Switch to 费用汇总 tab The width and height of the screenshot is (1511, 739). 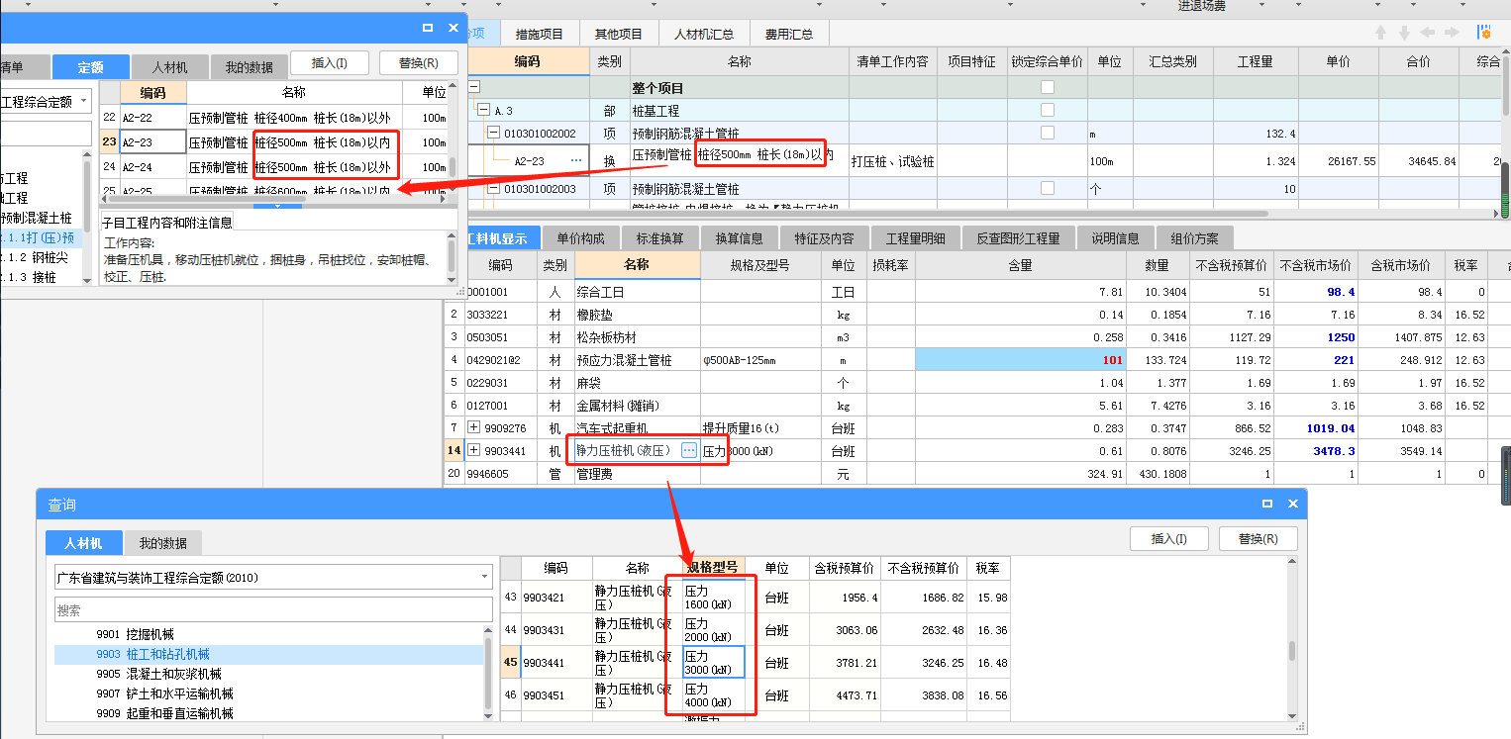(789, 34)
